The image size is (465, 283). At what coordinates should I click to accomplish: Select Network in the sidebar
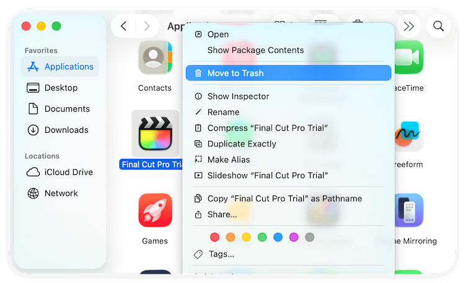[60, 193]
